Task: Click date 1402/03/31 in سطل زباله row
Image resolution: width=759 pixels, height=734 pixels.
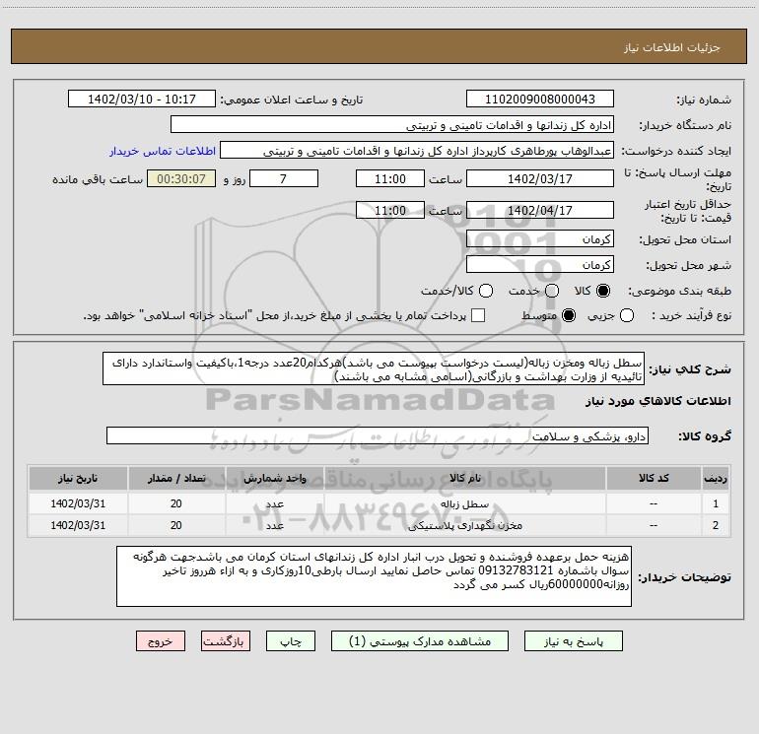Action: (x=78, y=503)
